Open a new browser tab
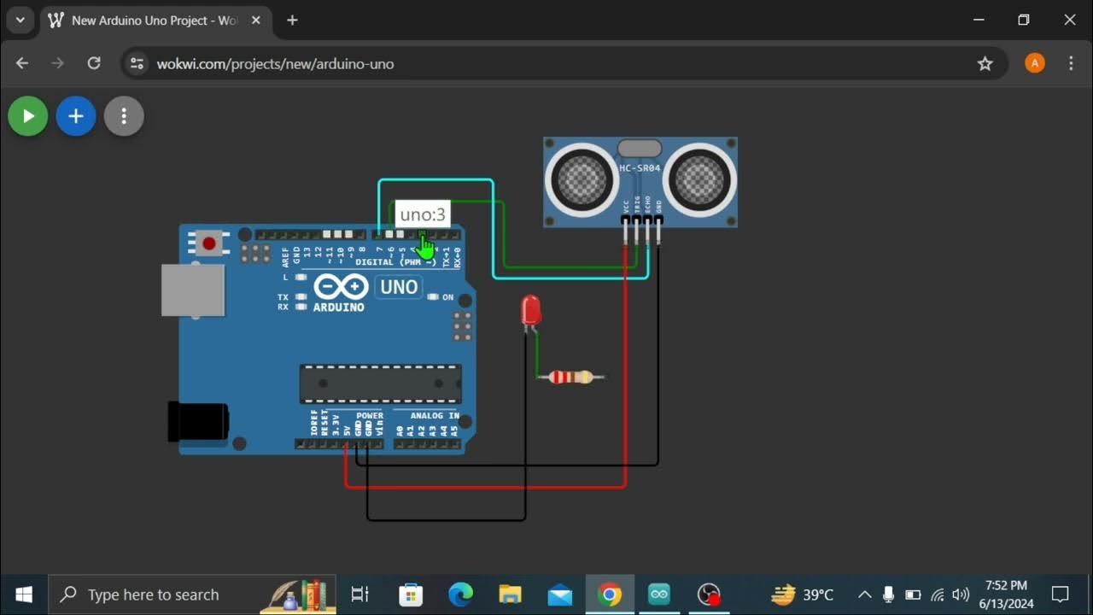The image size is (1093, 615). [x=292, y=20]
